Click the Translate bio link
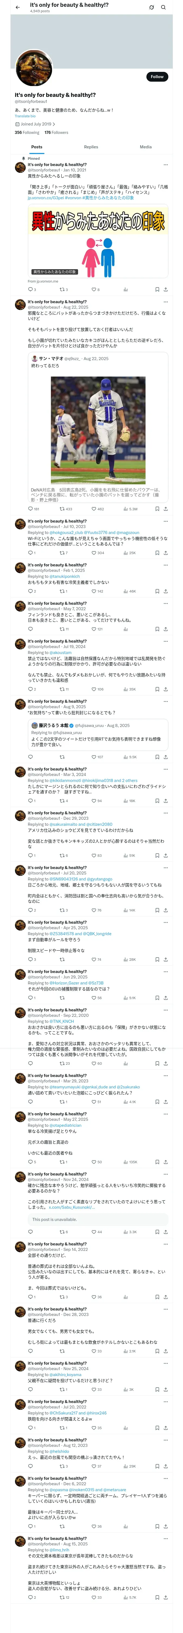183x1633 pixels. coord(25,116)
